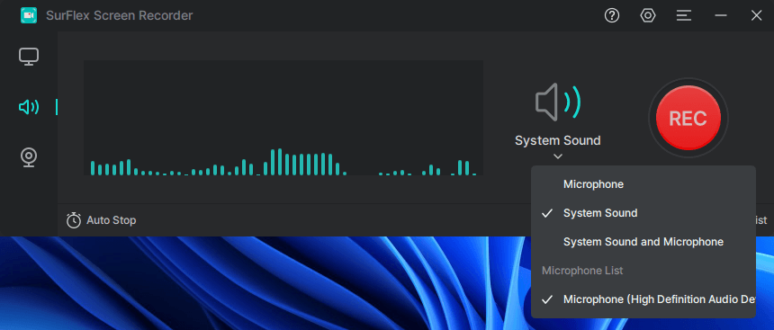774x330 pixels.
Task: Start recording with the REC button
Action: (x=688, y=118)
